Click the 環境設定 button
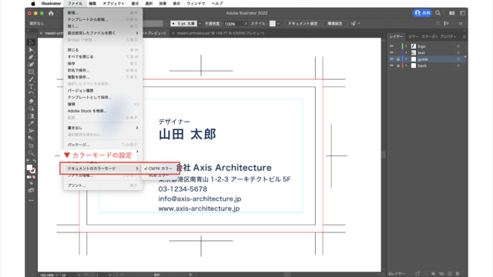The width and height of the screenshot is (493, 277). (335, 24)
